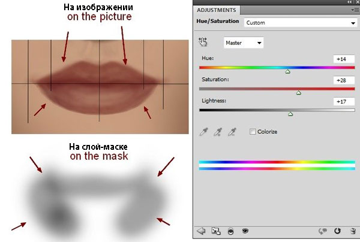Click the Hue slider handle
This screenshot has width=360, height=242.
pos(287,71)
